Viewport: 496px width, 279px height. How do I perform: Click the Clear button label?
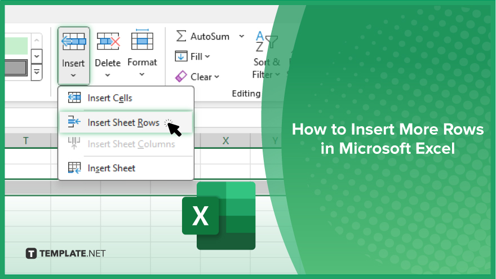[201, 77]
